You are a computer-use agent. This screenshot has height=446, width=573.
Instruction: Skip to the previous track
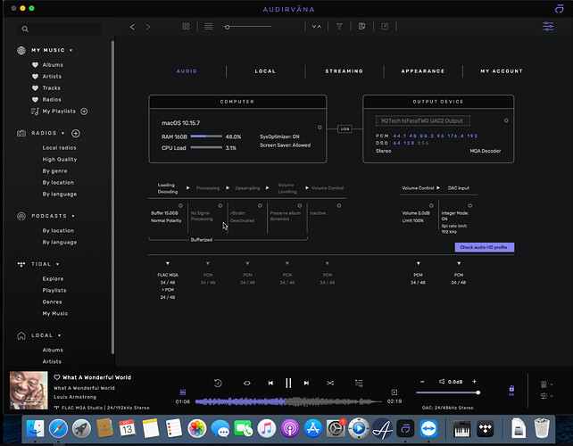(x=270, y=383)
